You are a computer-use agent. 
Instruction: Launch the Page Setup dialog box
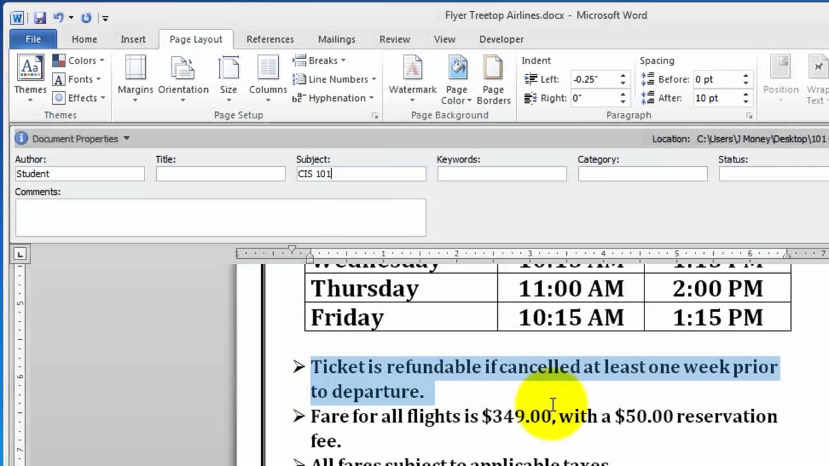(x=375, y=115)
